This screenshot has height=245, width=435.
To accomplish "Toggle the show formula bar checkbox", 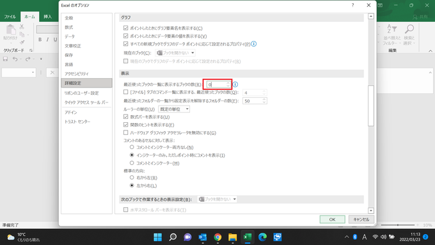I will [x=125, y=117].
